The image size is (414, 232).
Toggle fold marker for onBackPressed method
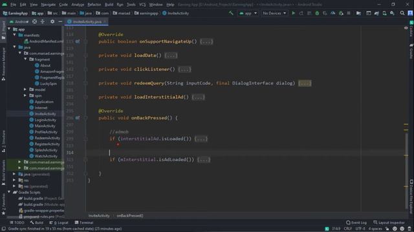pos(85,118)
